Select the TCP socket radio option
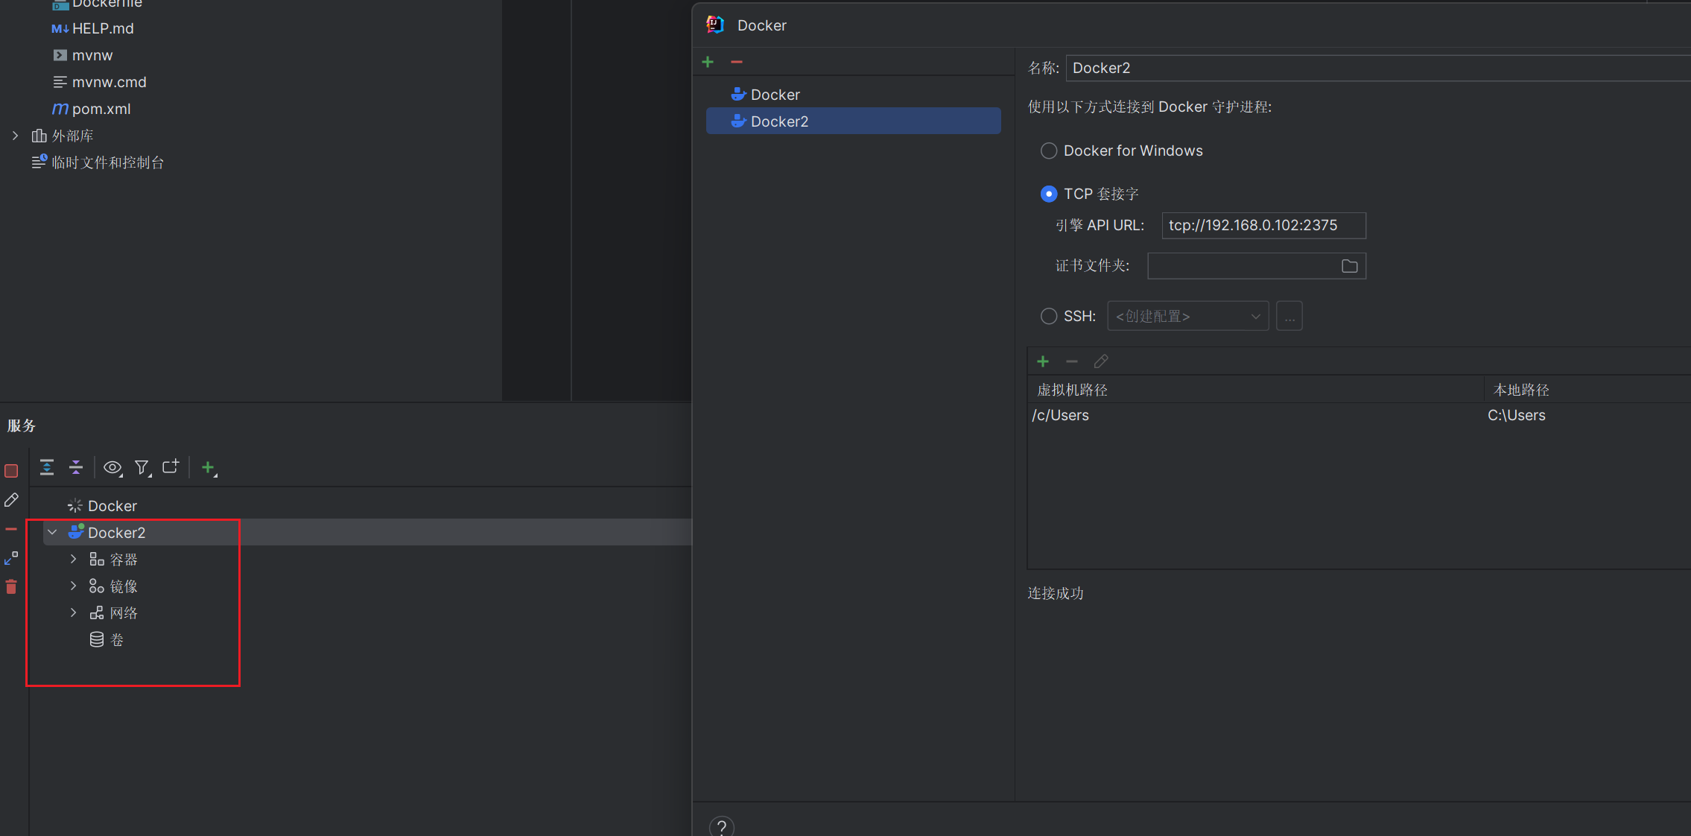Screen dimensions: 1691x836 point(1049,194)
